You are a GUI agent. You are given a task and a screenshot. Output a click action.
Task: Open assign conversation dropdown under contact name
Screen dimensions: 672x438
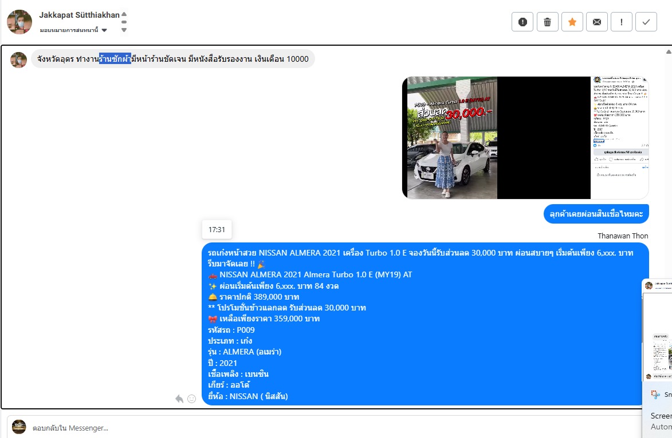point(73,30)
